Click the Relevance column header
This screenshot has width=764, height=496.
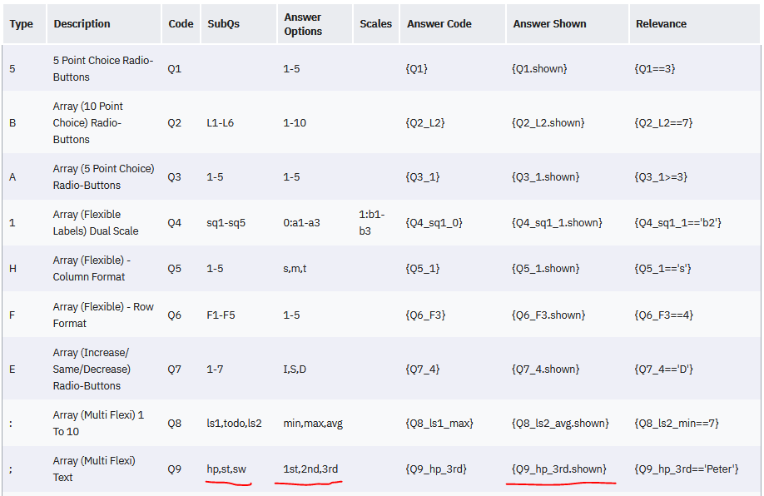[661, 24]
